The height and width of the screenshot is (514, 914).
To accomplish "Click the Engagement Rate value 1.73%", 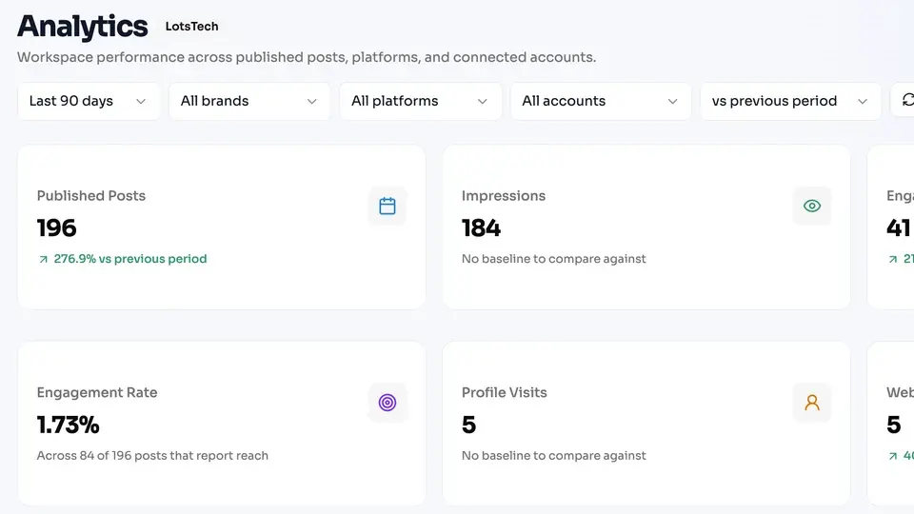I will 68,425.
